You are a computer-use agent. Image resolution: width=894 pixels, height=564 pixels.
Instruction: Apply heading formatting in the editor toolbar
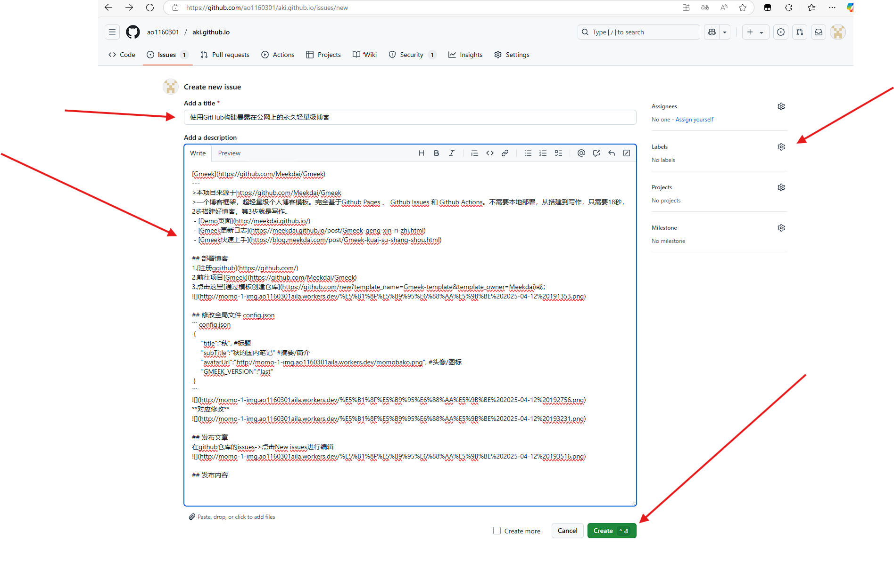(421, 153)
